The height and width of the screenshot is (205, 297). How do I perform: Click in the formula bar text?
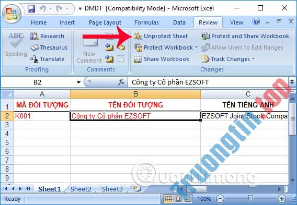[208, 82]
